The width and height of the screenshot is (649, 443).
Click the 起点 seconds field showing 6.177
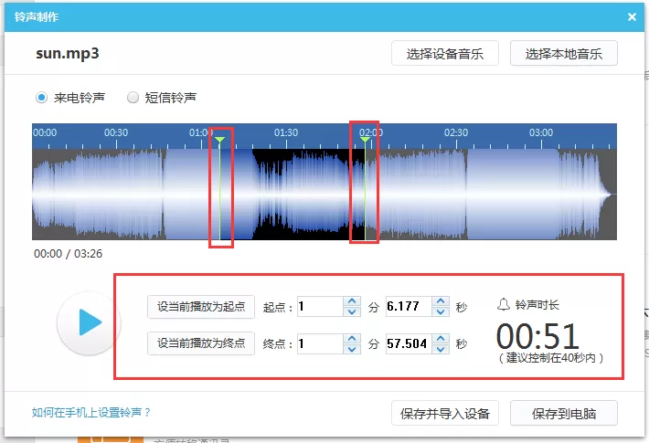[409, 307]
